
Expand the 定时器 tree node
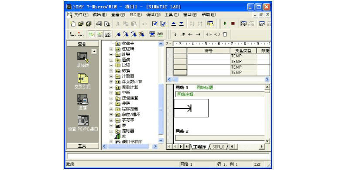(111, 131)
